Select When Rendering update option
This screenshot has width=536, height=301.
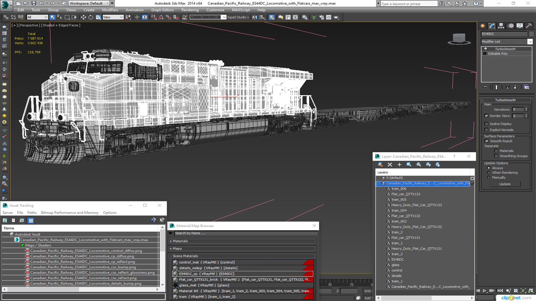(x=489, y=173)
